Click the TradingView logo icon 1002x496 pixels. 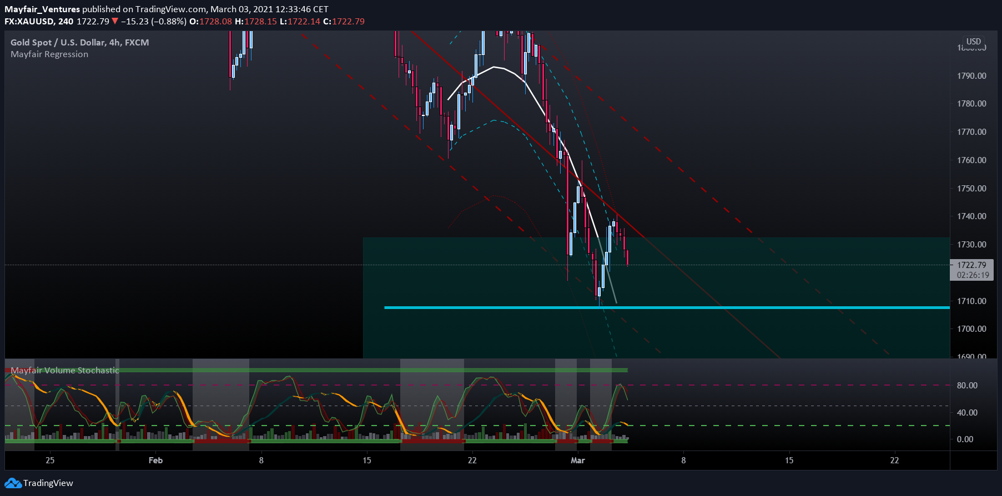coord(13,483)
